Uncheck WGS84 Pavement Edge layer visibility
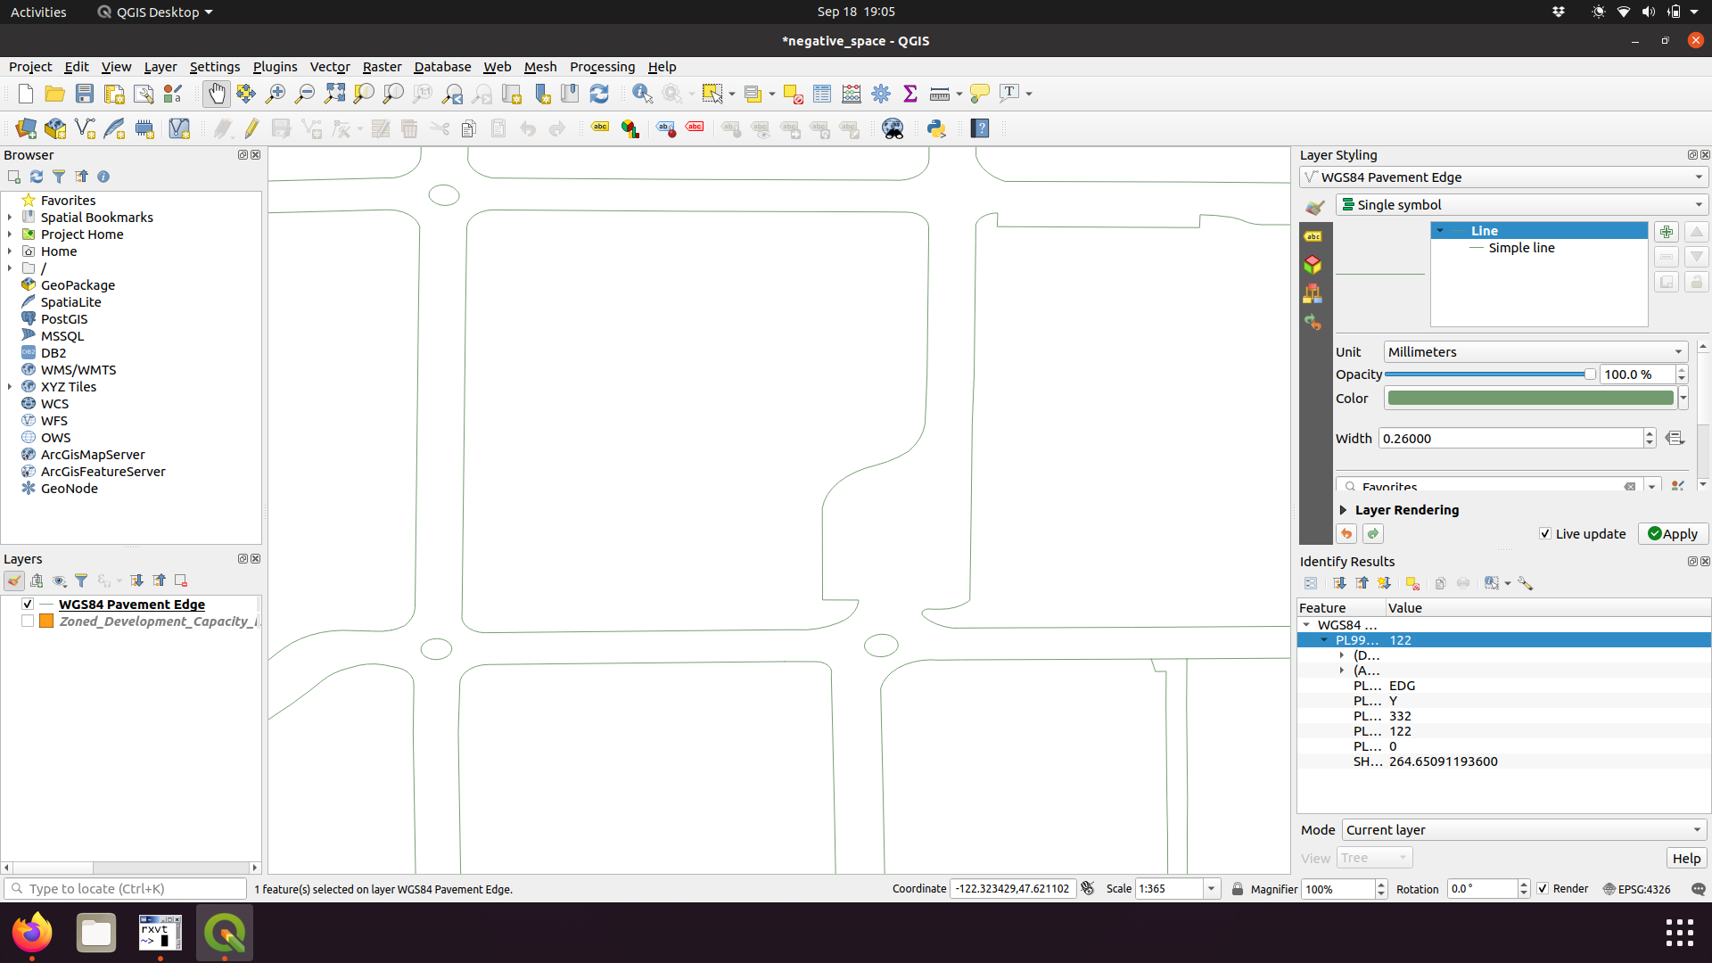The width and height of the screenshot is (1712, 963). [28, 605]
